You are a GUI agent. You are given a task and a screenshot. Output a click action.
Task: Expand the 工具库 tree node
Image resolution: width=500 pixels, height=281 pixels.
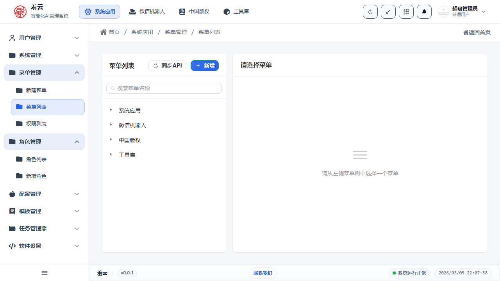click(111, 154)
